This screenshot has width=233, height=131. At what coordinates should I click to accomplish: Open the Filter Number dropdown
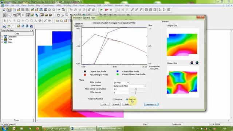point(128,83)
